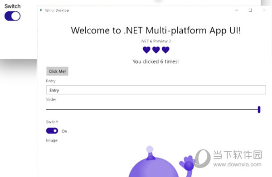Toggle the large Switch in the left window
The height and width of the screenshot is (177, 272).
pyautogui.click(x=13, y=16)
